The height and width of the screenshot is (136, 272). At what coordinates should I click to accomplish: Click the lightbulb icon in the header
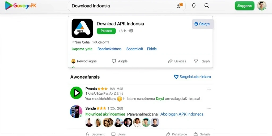click(194, 6)
